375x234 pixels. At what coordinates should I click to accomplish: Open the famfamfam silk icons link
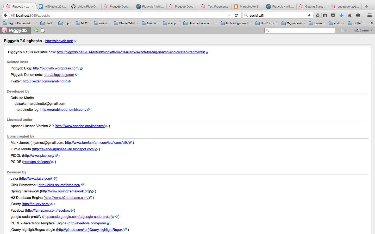(97, 143)
